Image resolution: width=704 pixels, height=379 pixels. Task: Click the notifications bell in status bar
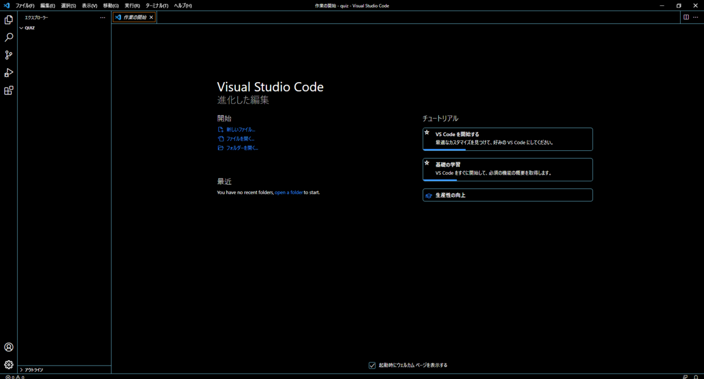pyautogui.click(x=696, y=377)
